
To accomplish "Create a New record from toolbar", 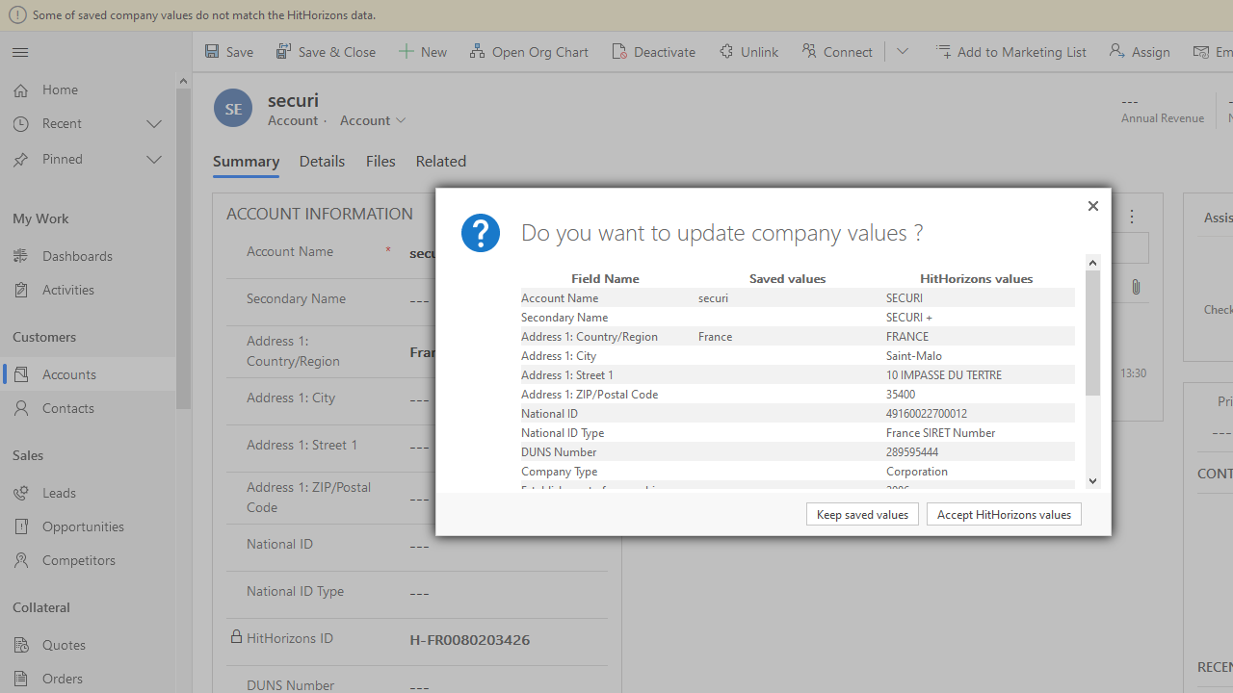I will pyautogui.click(x=423, y=52).
